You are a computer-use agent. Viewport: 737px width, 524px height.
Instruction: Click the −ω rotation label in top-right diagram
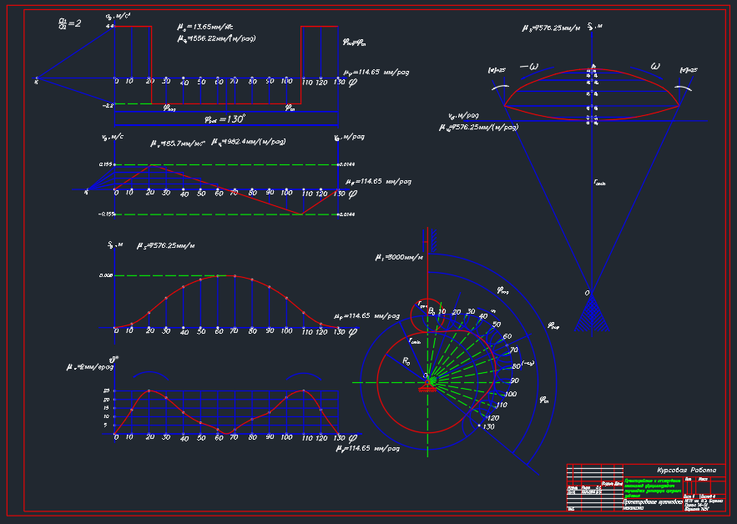click(x=529, y=67)
